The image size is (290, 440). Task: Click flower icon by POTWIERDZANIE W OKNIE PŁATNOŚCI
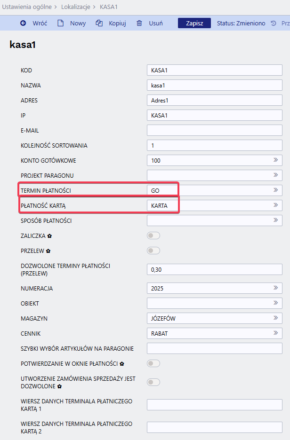[x=122, y=364]
